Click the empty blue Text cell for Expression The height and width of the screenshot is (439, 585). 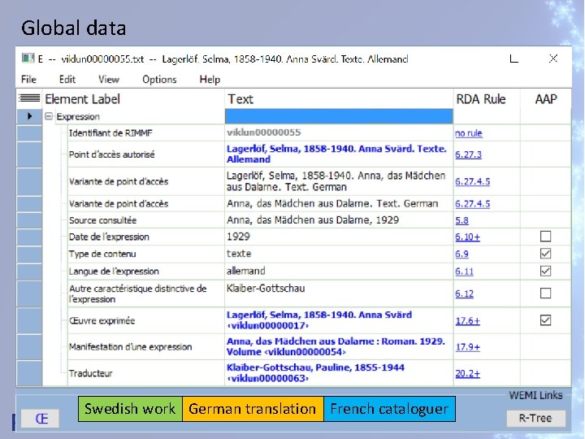point(338,116)
